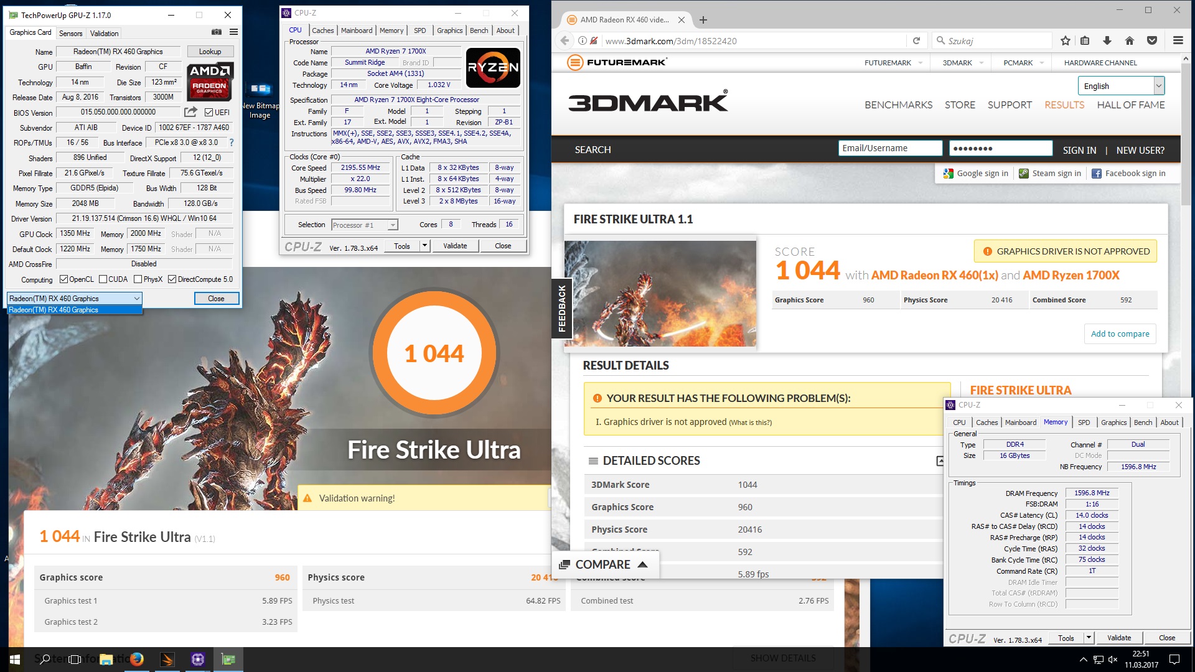Click Add to compare
Image resolution: width=1195 pixels, height=672 pixels.
tap(1120, 334)
